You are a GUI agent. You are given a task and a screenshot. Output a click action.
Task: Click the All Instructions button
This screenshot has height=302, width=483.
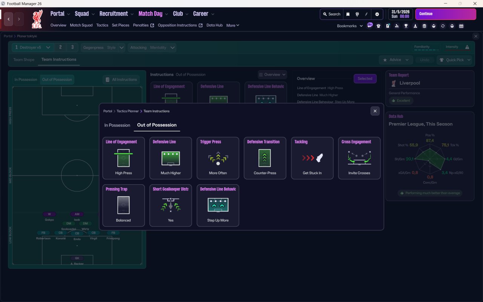[121, 80]
